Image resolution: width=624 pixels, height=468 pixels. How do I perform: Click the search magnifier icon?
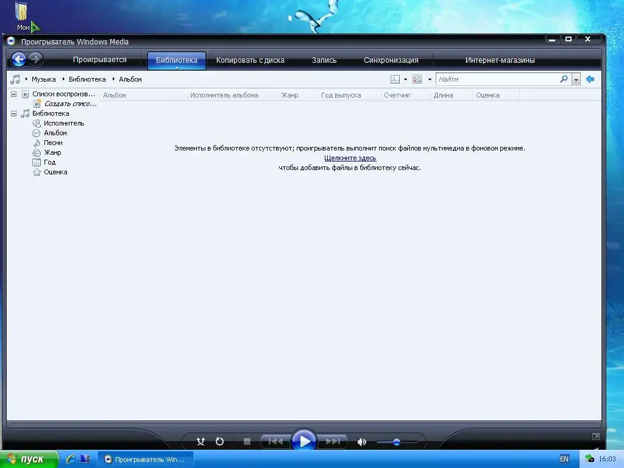click(564, 79)
